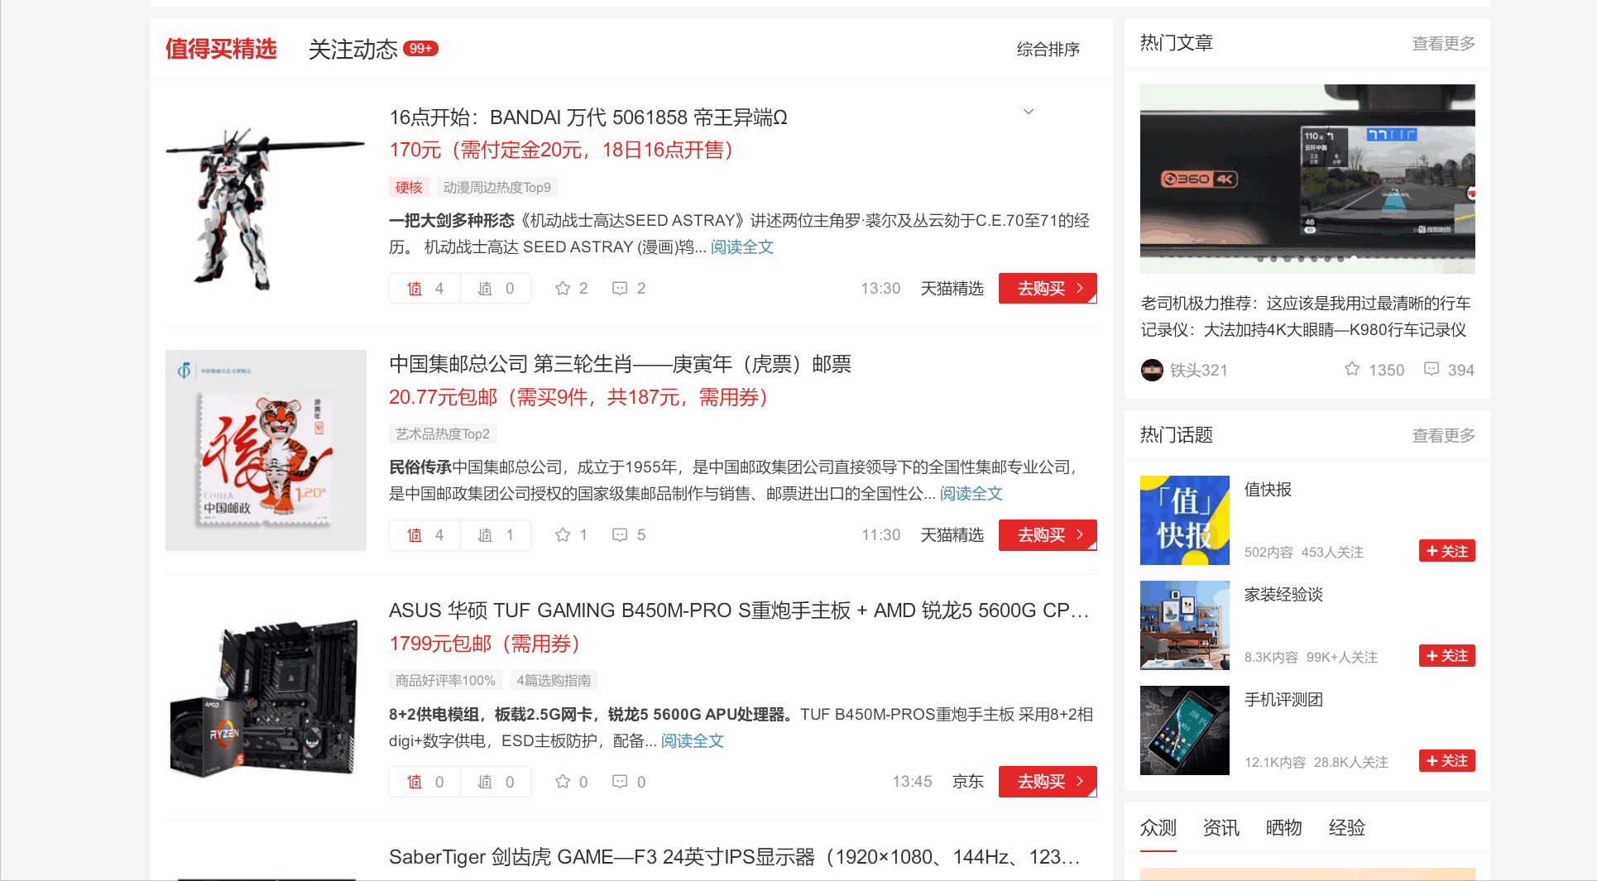Open the Gundam model product image

click(x=266, y=203)
